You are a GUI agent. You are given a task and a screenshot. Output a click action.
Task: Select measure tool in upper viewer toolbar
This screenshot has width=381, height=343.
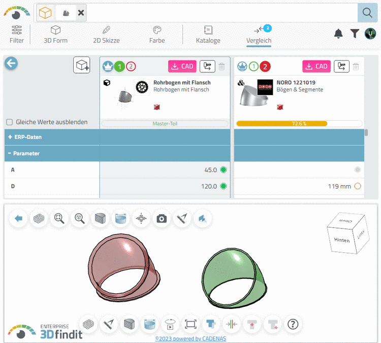click(182, 219)
